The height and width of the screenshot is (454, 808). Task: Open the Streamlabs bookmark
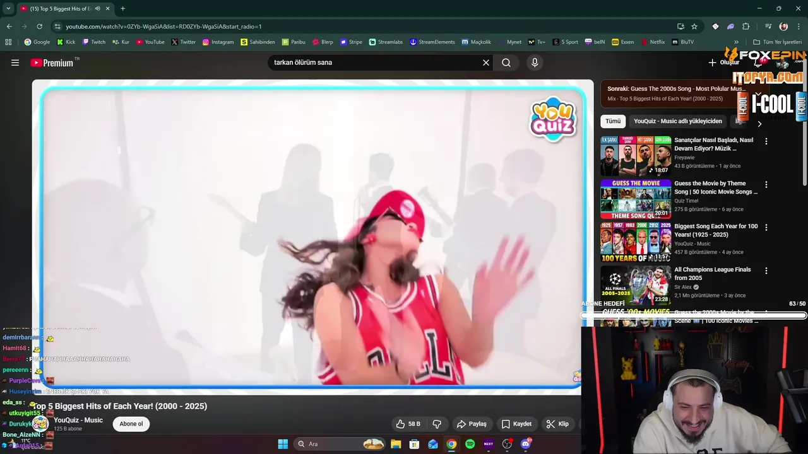[386, 42]
